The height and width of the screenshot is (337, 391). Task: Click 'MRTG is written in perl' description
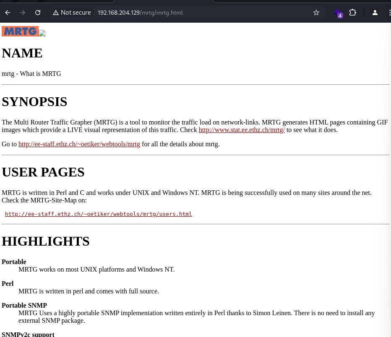tap(89, 291)
